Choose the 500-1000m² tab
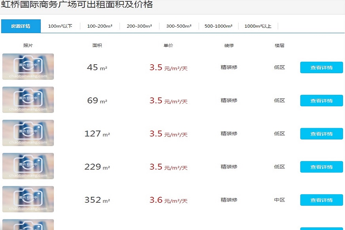Viewport: 345px width, 230px height. click(218, 26)
